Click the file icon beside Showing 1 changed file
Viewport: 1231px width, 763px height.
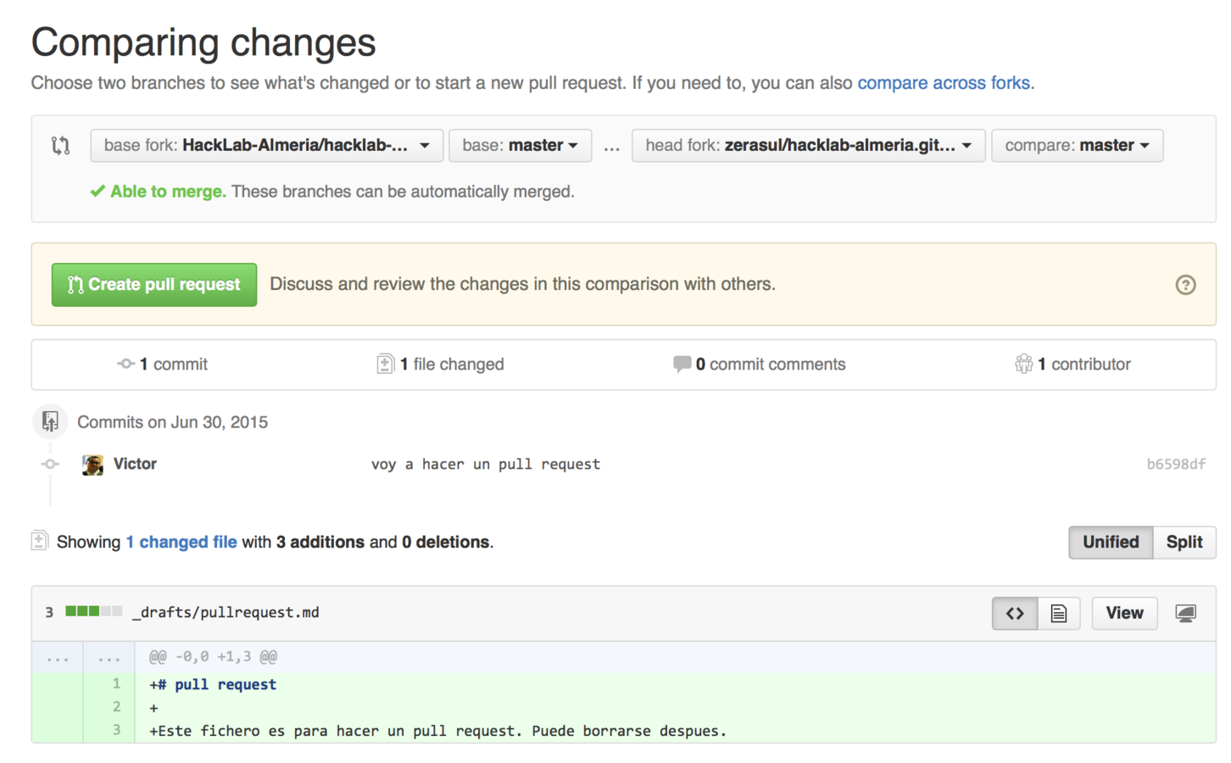point(39,541)
